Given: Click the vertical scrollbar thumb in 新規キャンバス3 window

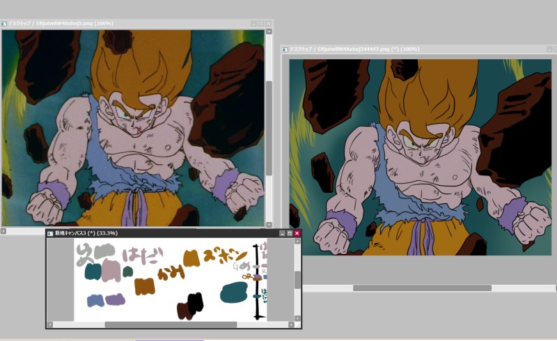Looking at the screenshot, I should tap(298, 280).
